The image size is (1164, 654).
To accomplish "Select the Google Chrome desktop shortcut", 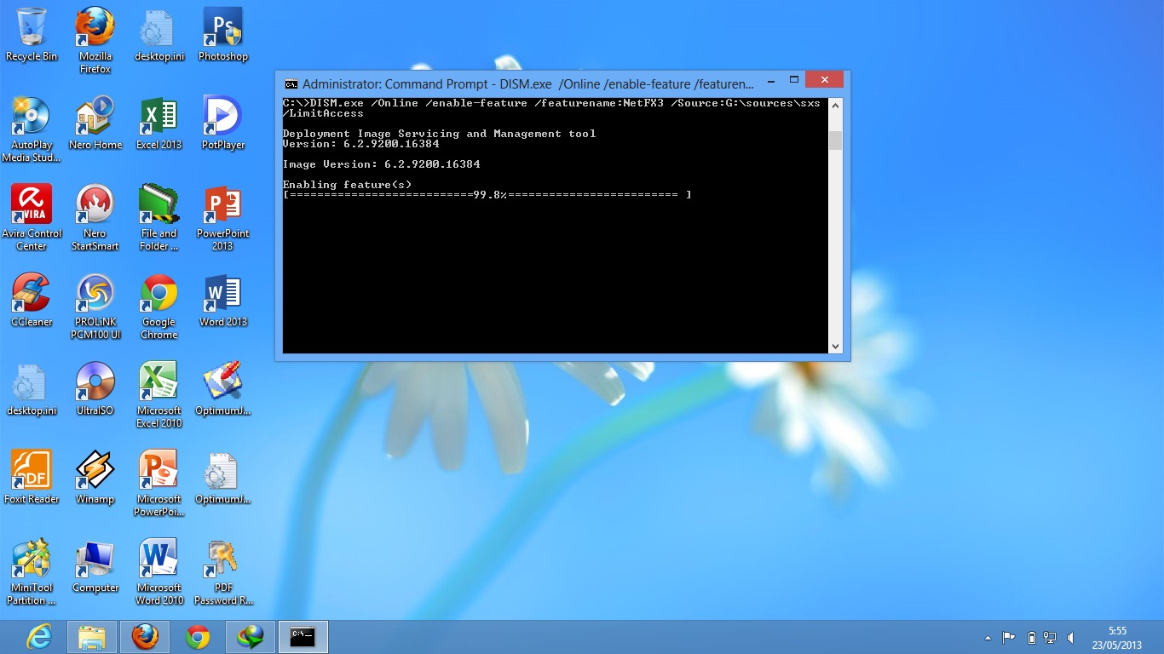I will [x=159, y=306].
